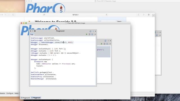The height and width of the screenshot is (101, 180).
Task: Click line 'SeamlessLogger startAfresh.'
Action: 43,38
